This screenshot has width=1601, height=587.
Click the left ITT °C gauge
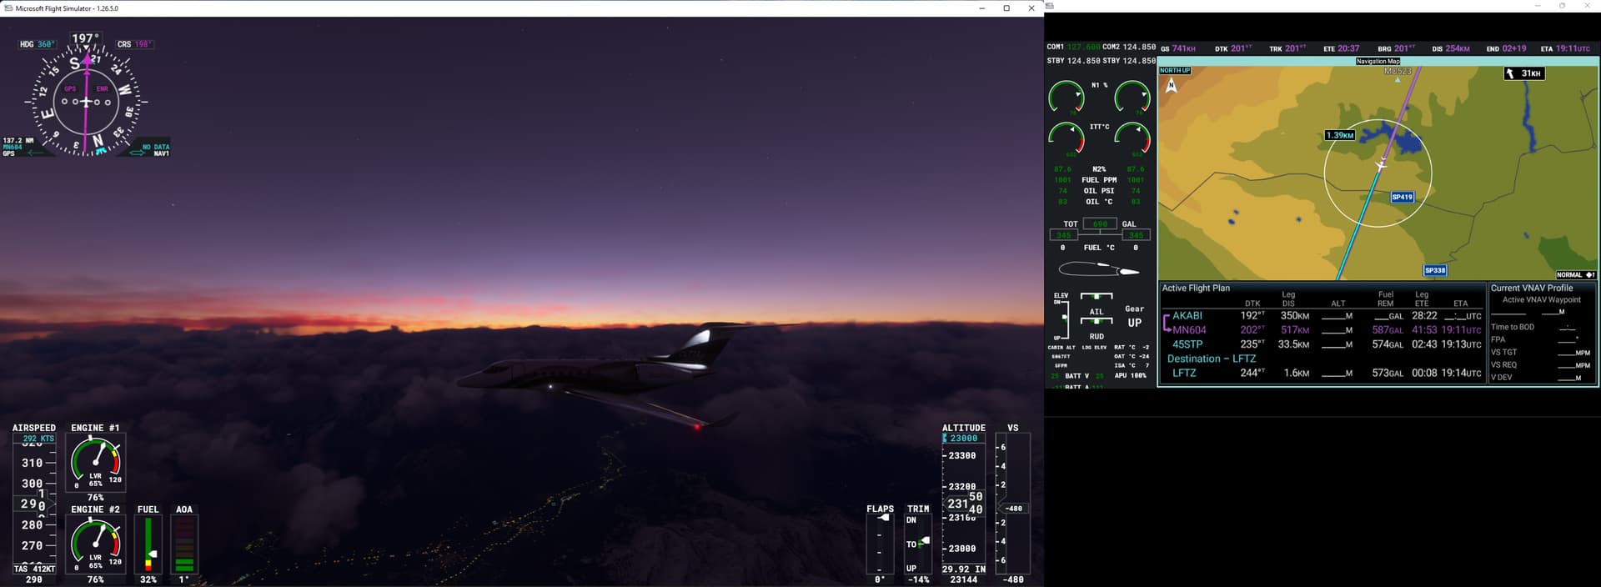(1066, 139)
